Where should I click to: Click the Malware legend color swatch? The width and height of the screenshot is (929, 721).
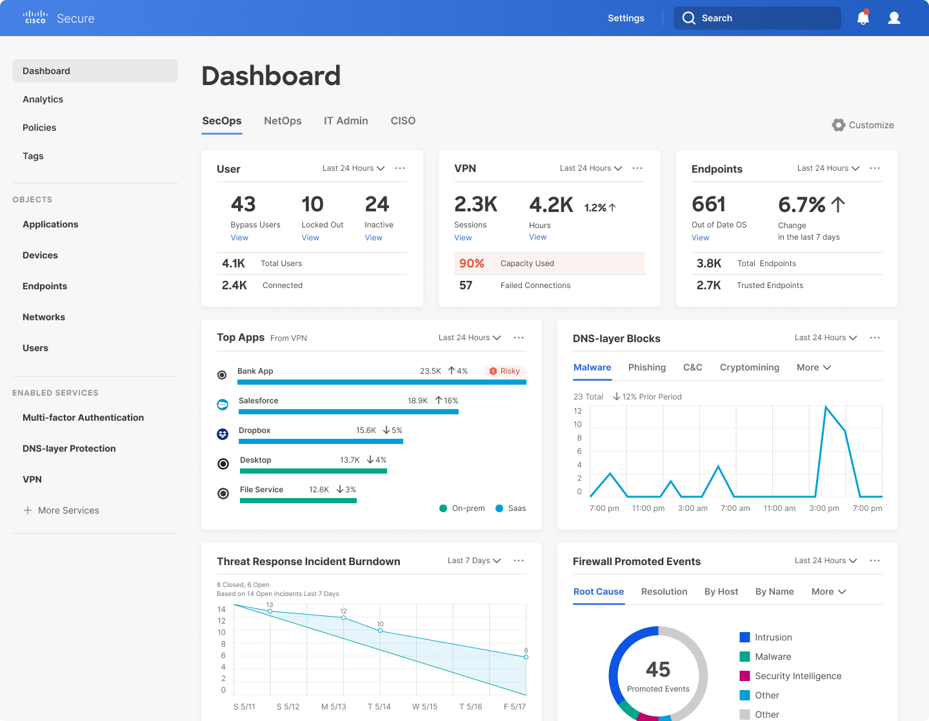point(744,657)
